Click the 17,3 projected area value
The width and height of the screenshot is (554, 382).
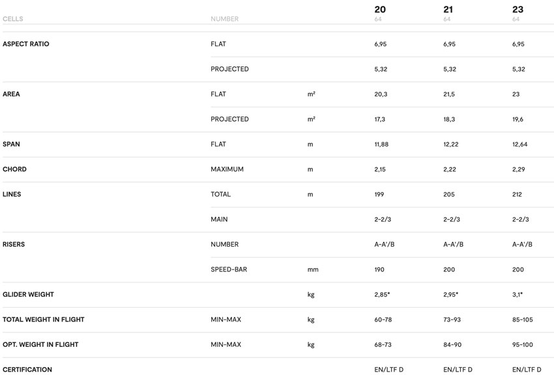click(379, 119)
